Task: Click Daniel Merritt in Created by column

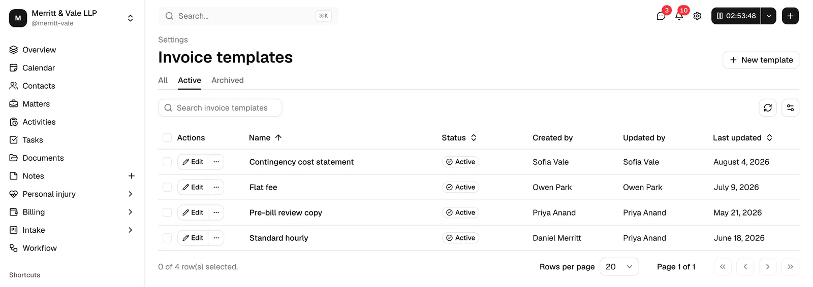Action: point(556,238)
